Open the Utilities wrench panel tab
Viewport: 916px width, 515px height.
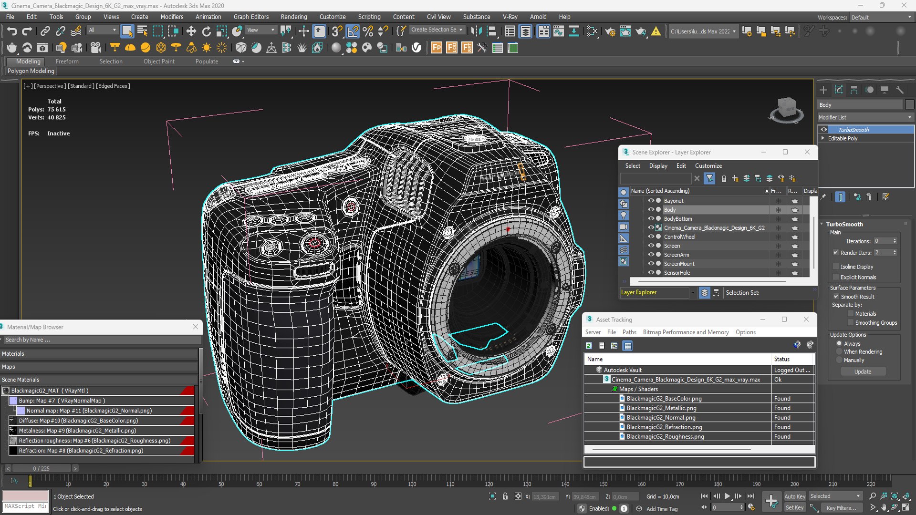pos(900,90)
